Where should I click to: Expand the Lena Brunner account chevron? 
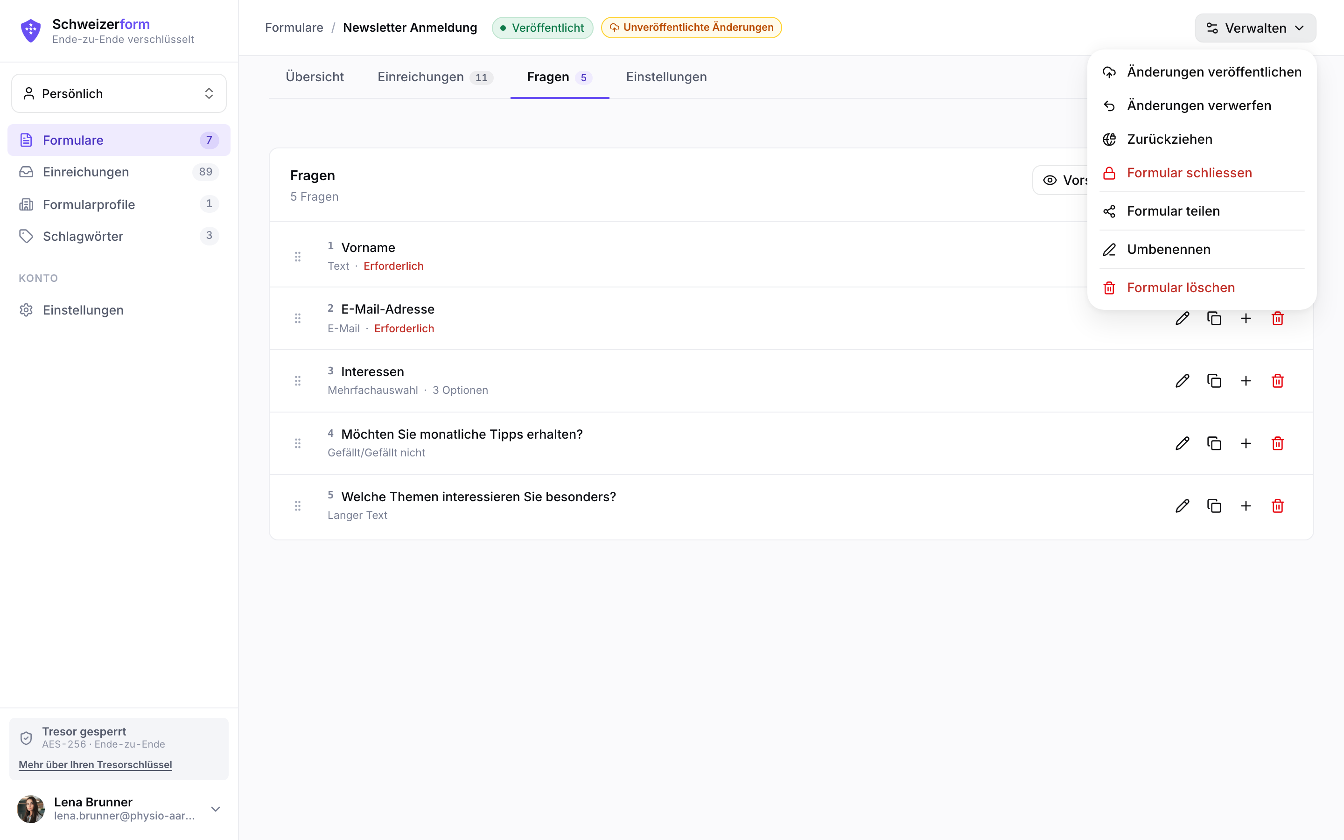pyautogui.click(x=216, y=809)
